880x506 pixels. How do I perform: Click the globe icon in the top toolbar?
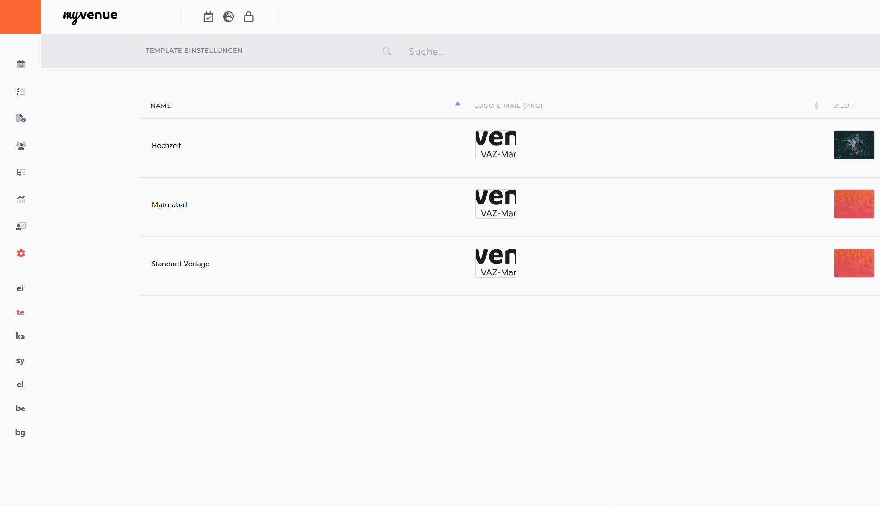pyautogui.click(x=229, y=17)
